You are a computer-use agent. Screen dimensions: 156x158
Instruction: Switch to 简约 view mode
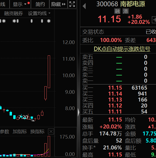pos(40,4)
